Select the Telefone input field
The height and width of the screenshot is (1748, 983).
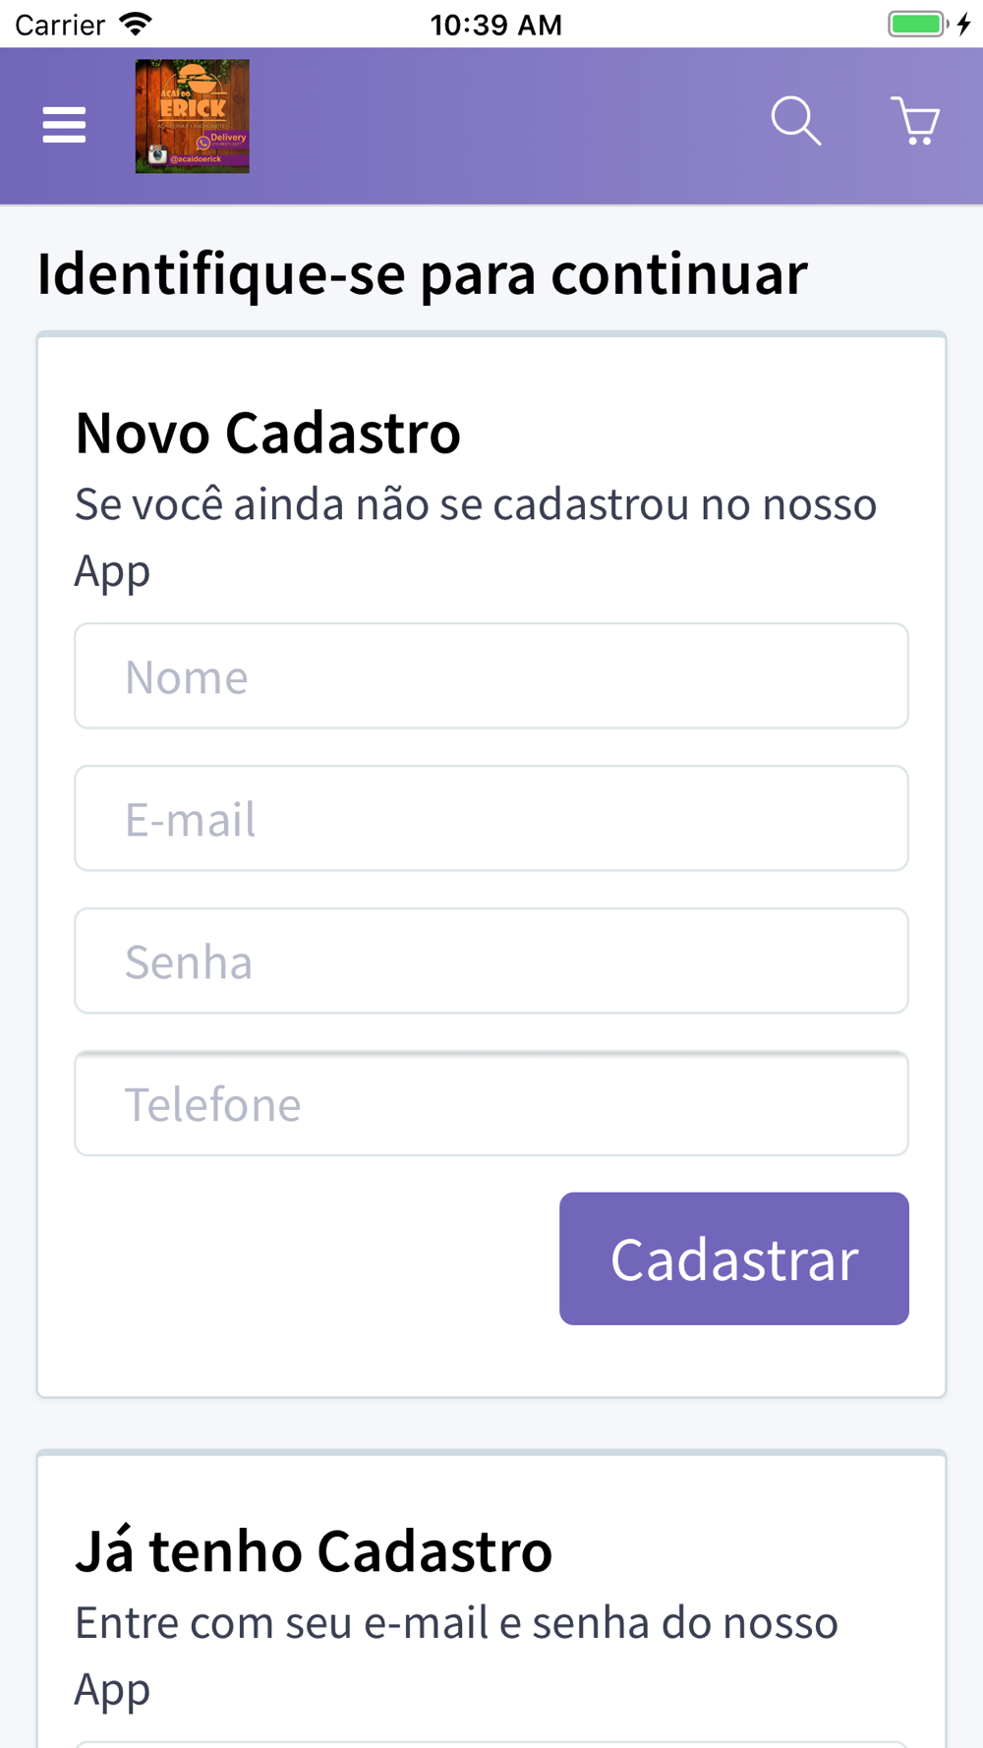point(491,1103)
